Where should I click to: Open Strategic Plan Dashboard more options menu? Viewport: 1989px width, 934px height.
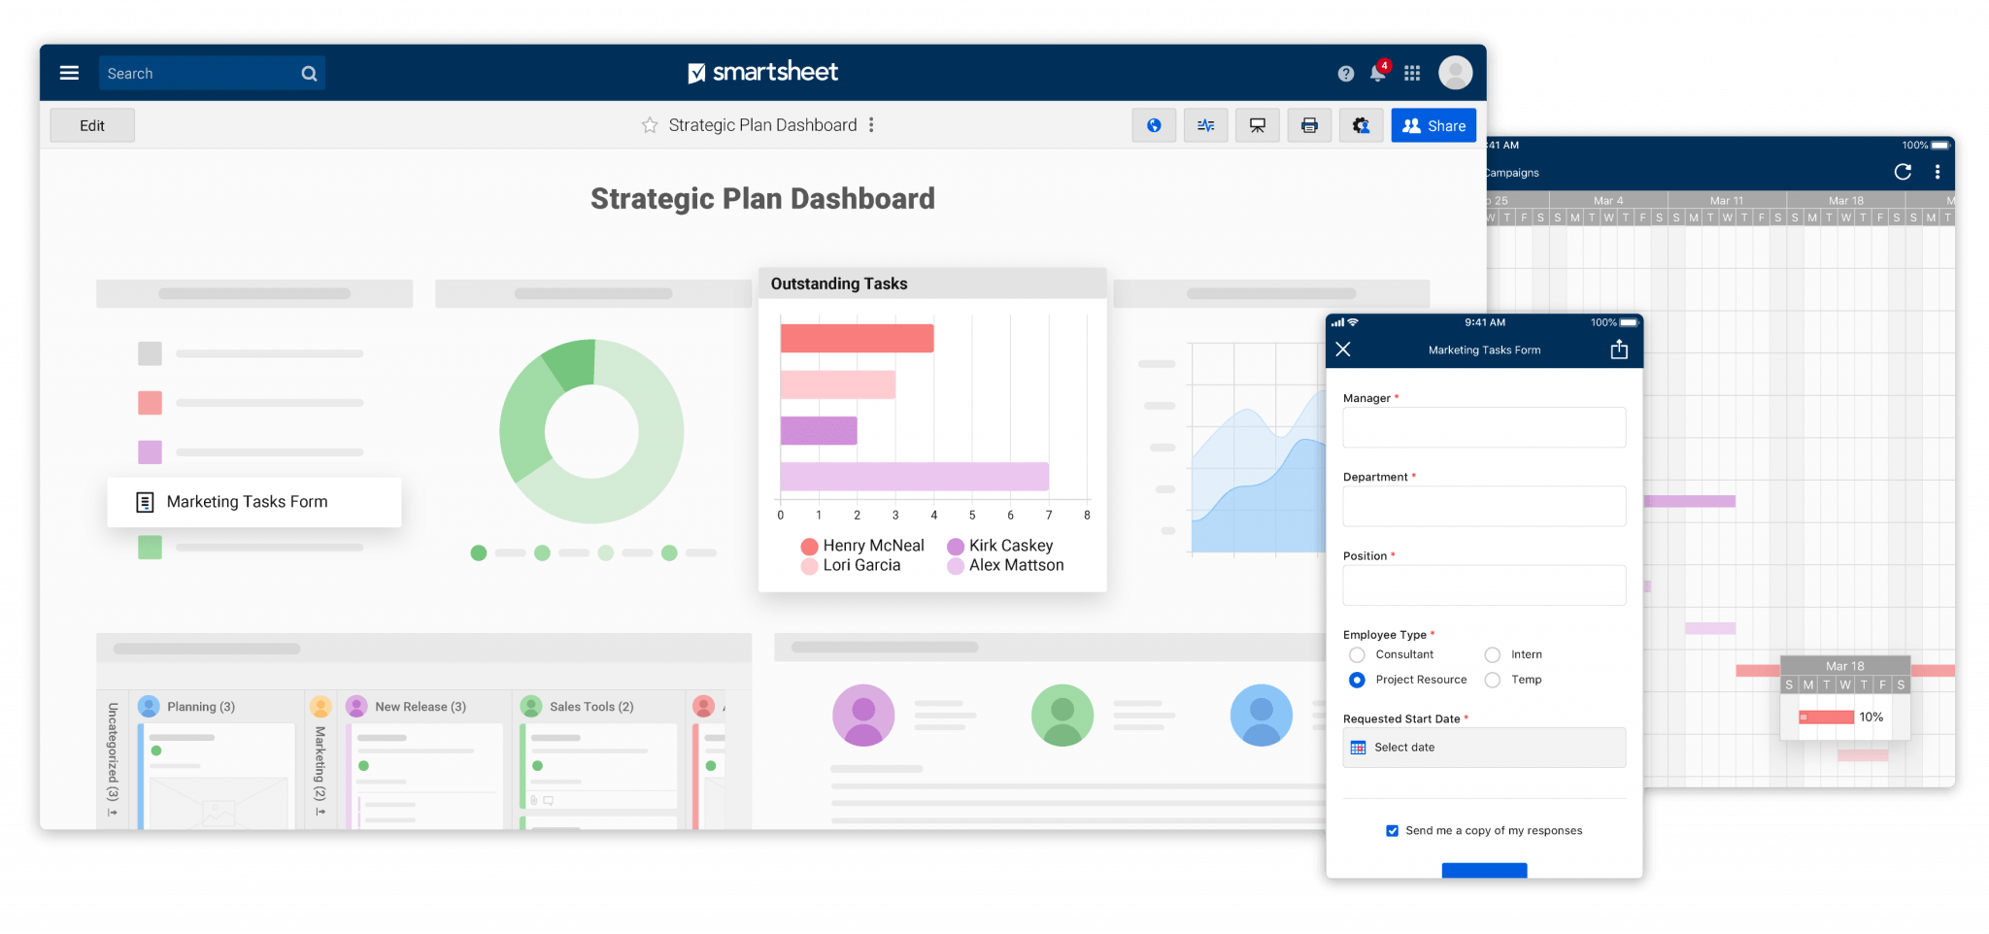click(x=871, y=125)
